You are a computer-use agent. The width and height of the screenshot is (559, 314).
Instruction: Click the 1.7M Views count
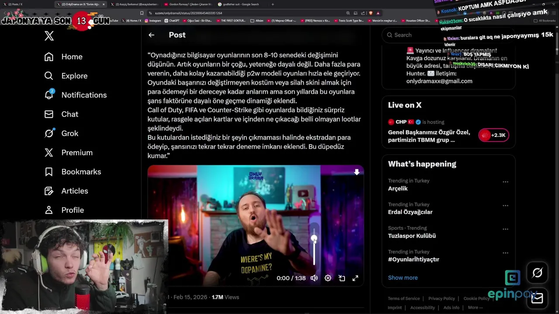click(x=225, y=297)
